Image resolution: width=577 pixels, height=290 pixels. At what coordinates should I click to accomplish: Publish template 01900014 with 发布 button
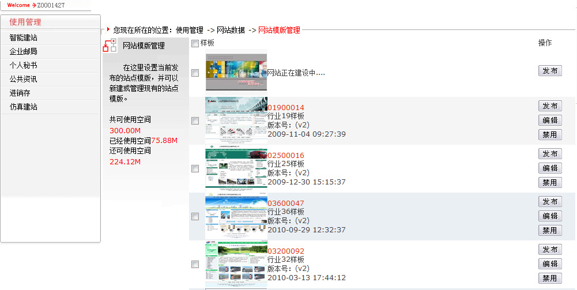pos(550,106)
